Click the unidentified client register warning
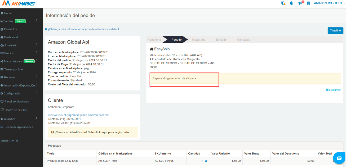Screen dimensions: 346x167 coord(93,132)
